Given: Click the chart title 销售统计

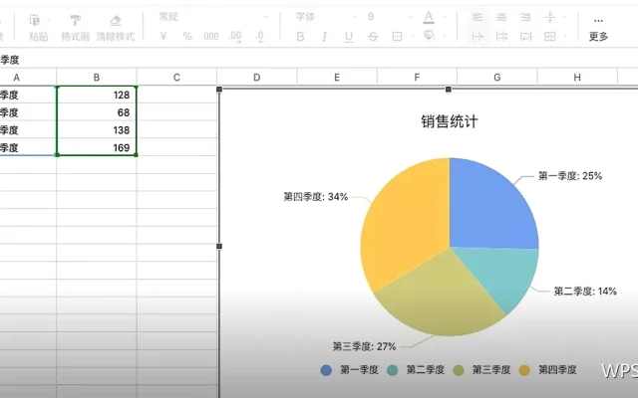Looking at the screenshot, I should click(450, 121).
